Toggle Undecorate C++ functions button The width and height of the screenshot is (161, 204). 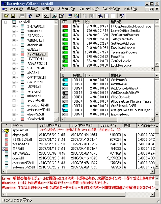click(x=46, y=16)
